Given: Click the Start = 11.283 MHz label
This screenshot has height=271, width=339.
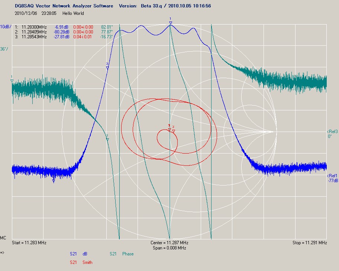Looking at the screenshot, I should pos(29,243).
